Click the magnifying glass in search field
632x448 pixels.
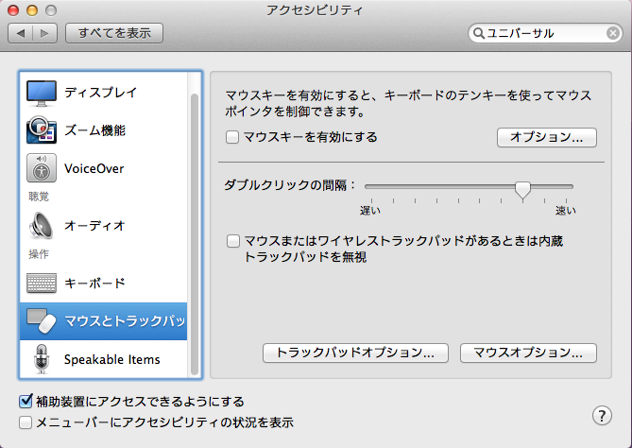(479, 33)
